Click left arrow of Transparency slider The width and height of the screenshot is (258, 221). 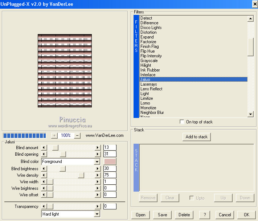44,206
